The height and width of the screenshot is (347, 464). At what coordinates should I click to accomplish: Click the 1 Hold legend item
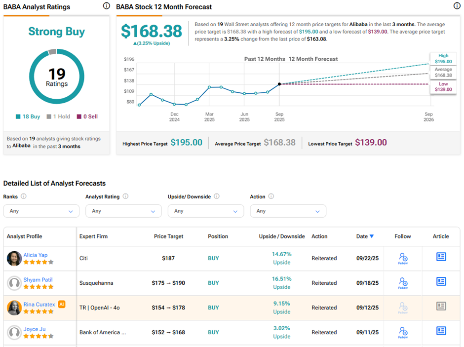point(58,116)
